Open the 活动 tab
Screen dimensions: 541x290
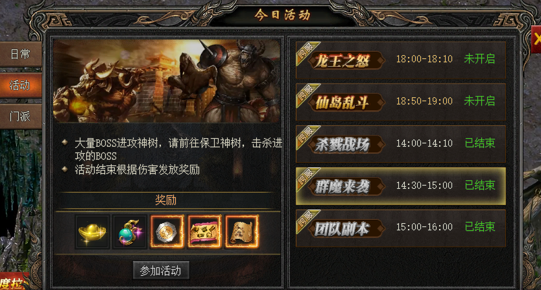coord(20,85)
